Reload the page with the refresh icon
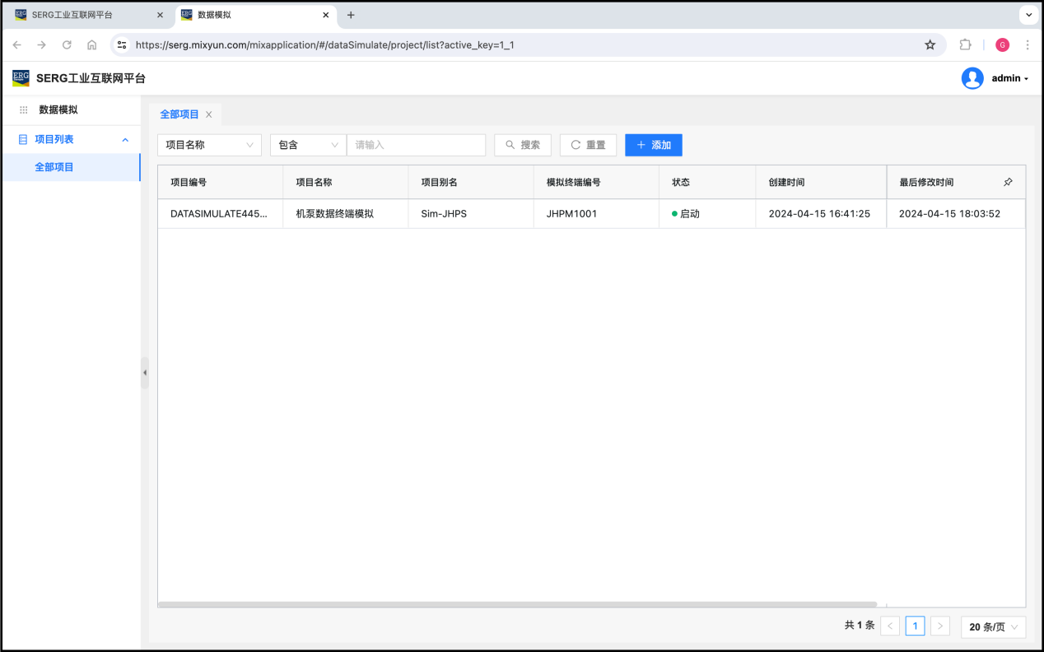1044x652 pixels. pyautogui.click(x=67, y=45)
